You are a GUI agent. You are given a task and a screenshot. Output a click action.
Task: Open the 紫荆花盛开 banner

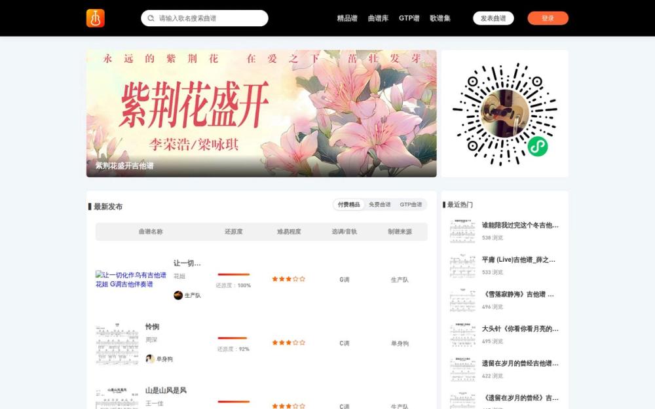click(x=261, y=113)
